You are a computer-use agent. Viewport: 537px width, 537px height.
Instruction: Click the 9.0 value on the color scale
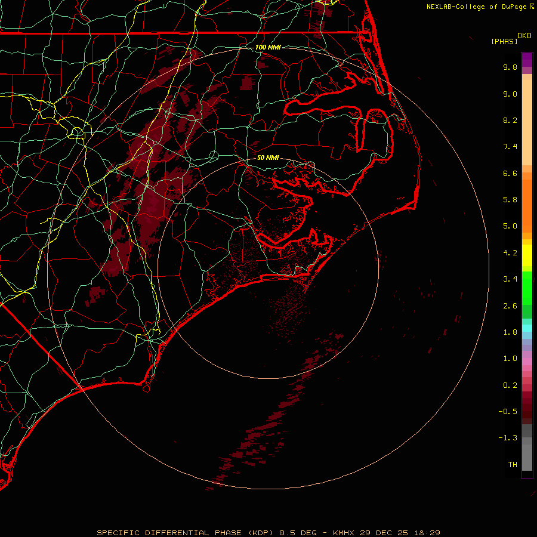click(510, 94)
